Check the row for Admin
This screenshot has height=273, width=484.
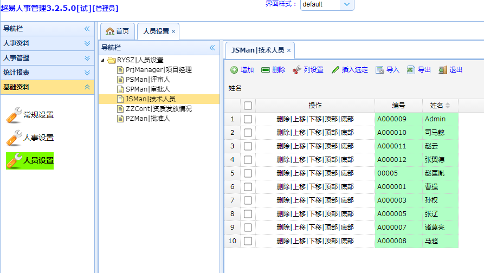[248, 119]
